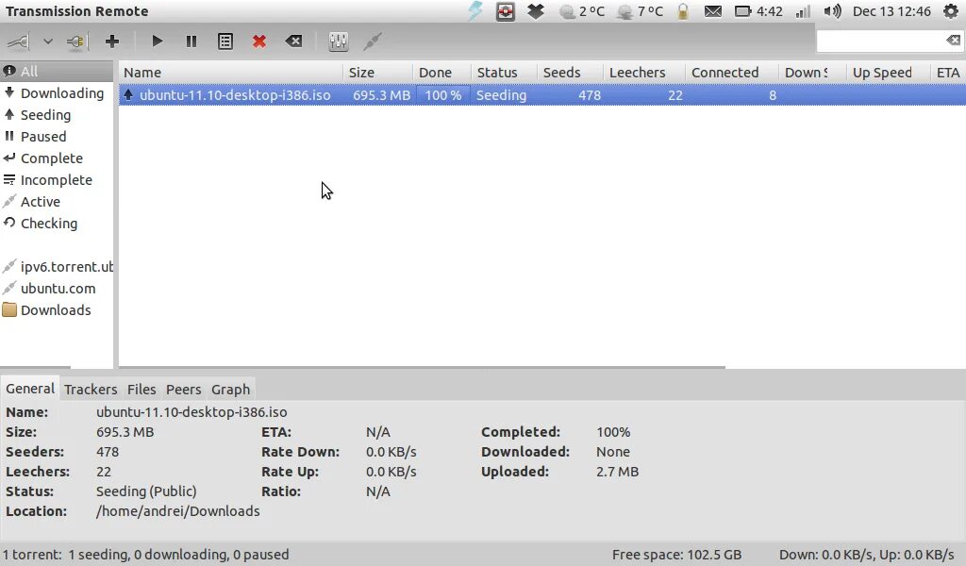Open the Graph tab
966x566 pixels.
[x=230, y=389]
